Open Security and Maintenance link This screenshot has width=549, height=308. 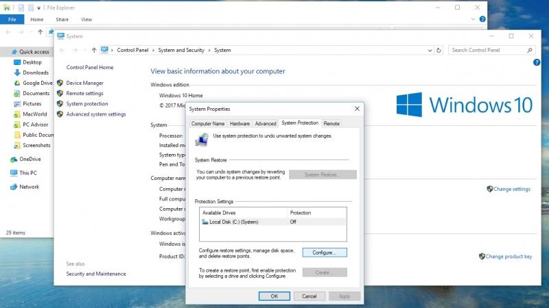pos(96,274)
